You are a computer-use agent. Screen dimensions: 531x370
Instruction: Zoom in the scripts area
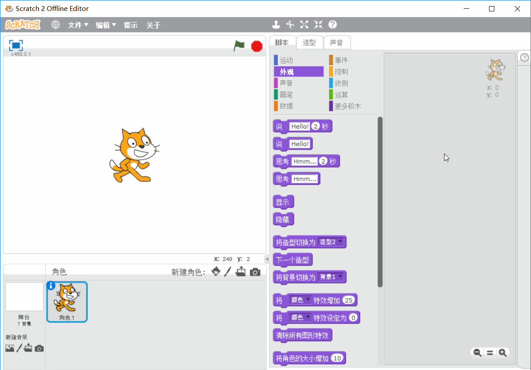click(503, 353)
